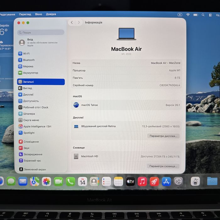Click Вбудований дисплей Retina row
The height and width of the screenshot is (220, 220).
pyautogui.click(x=126, y=126)
